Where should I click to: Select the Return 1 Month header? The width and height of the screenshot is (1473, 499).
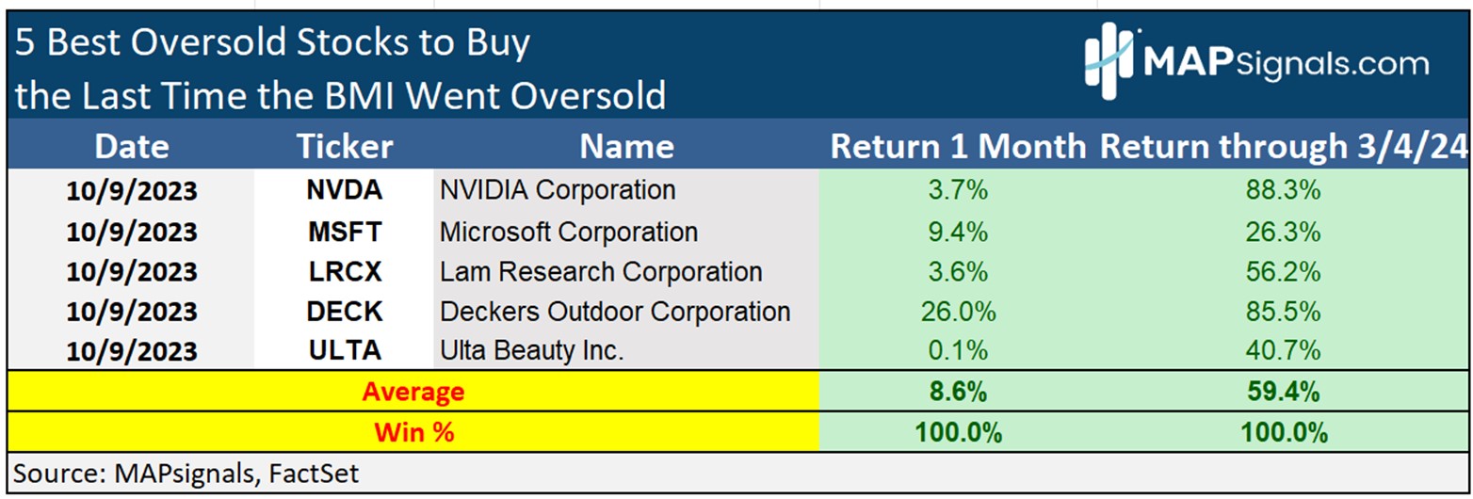(956, 146)
